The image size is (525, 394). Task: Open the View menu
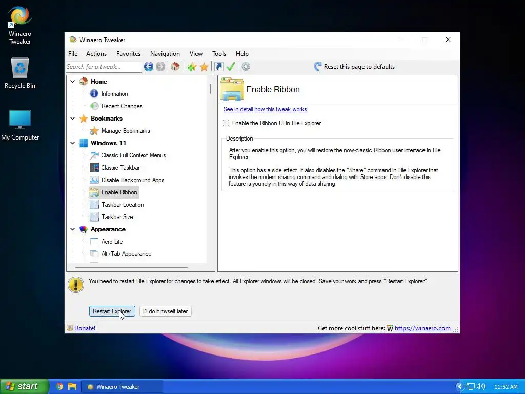click(196, 53)
